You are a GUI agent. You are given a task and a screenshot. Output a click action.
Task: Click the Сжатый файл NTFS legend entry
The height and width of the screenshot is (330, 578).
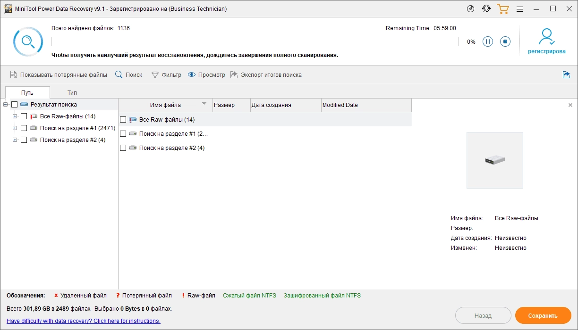pos(249,296)
